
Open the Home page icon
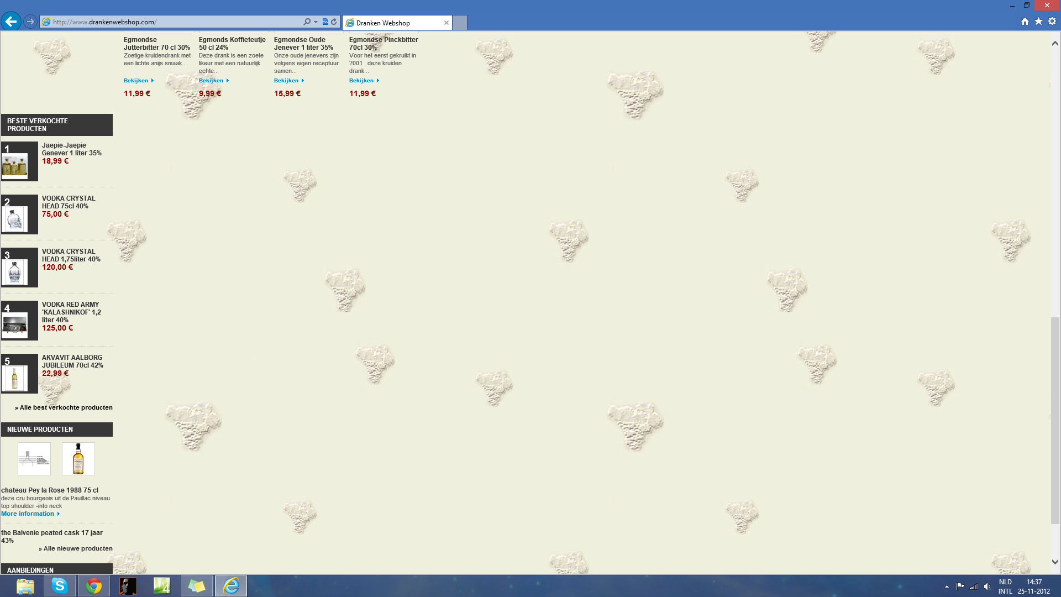1025,22
